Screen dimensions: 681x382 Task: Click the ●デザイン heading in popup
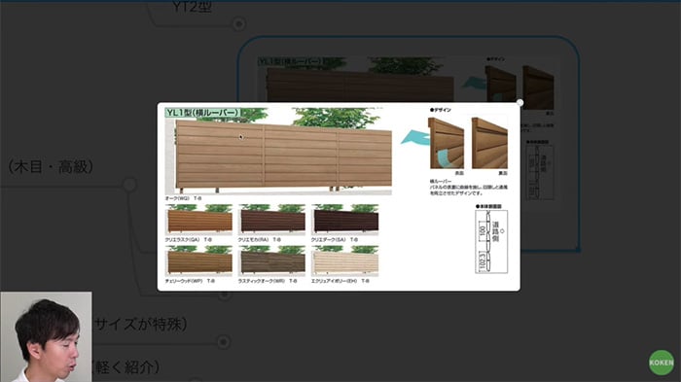(x=441, y=110)
